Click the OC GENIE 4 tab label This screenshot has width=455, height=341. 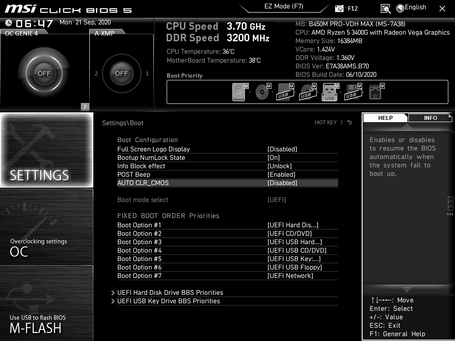point(21,33)
